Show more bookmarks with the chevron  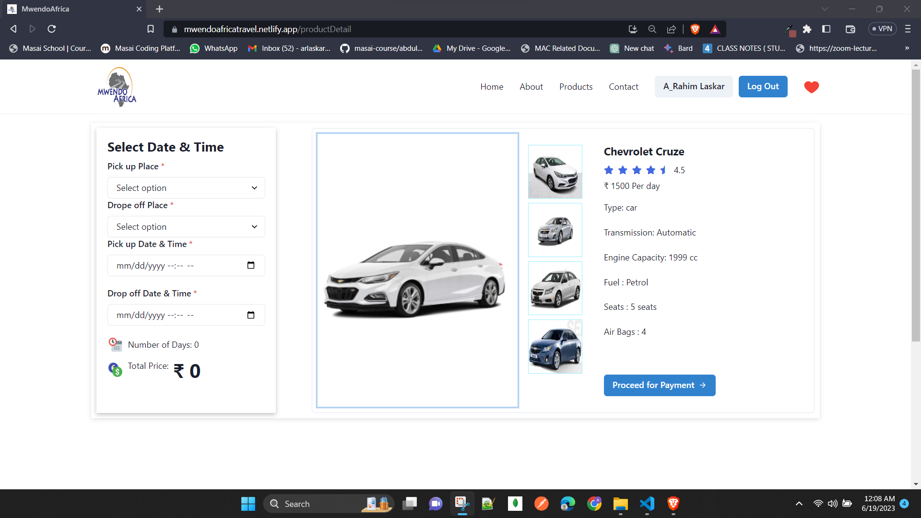[907, 48]
